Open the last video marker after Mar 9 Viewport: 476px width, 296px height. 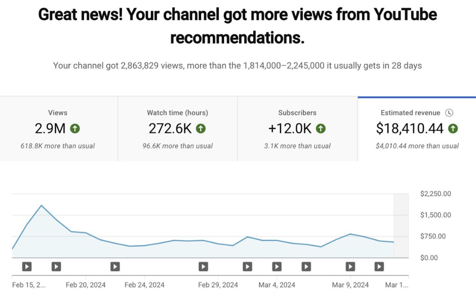pos(379,266)
